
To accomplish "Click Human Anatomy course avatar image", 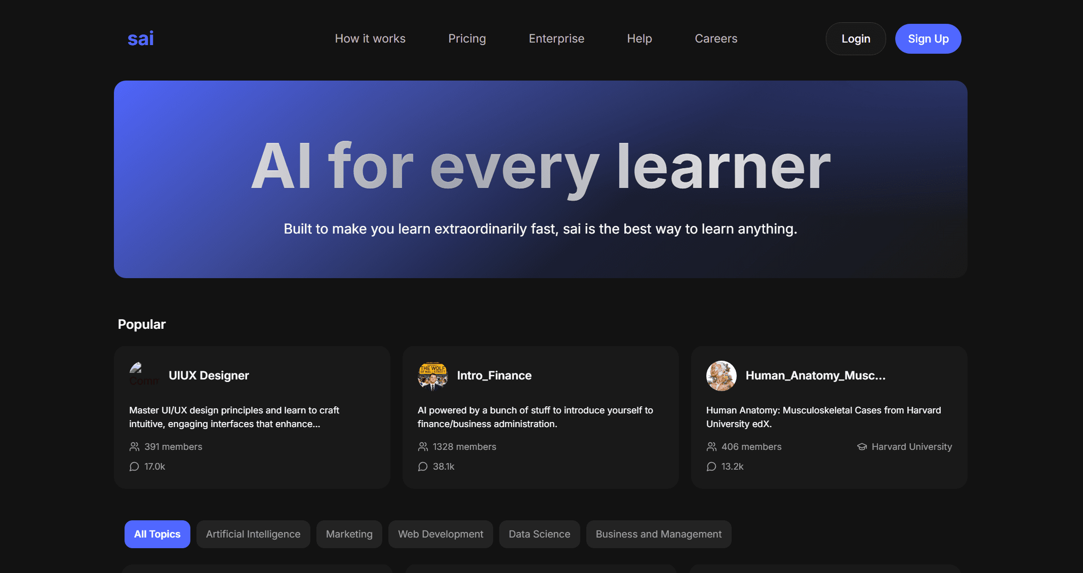I will (721, 375).
